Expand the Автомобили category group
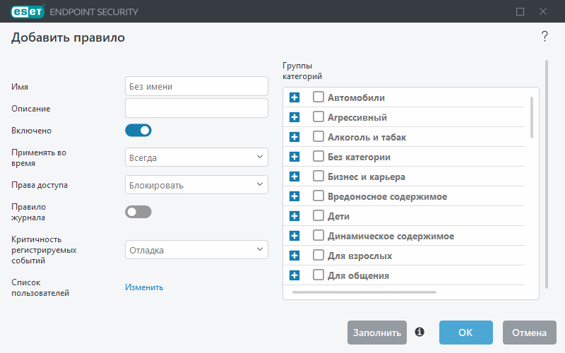The height and width of the screenshot is (353, 565). [295, 97]
